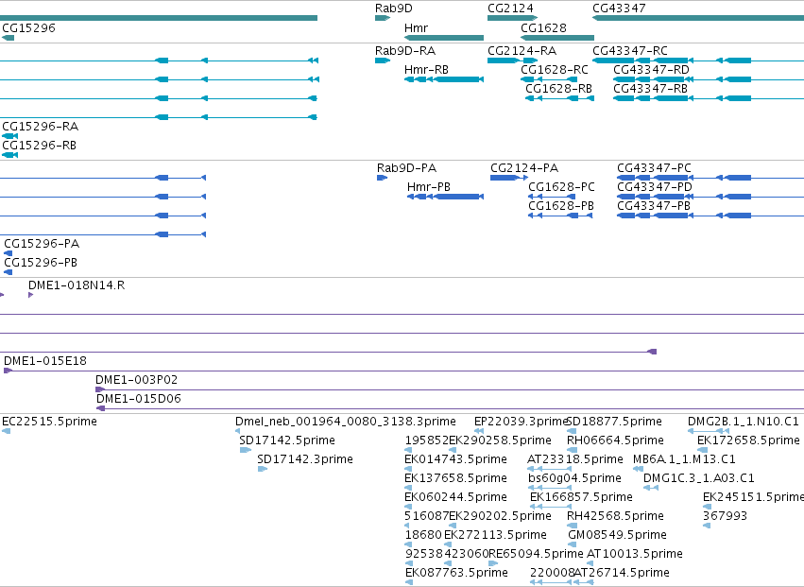This screenshot has height=587, width=804.
Task: Click EST SD18877.5prime
Action: 614,422
